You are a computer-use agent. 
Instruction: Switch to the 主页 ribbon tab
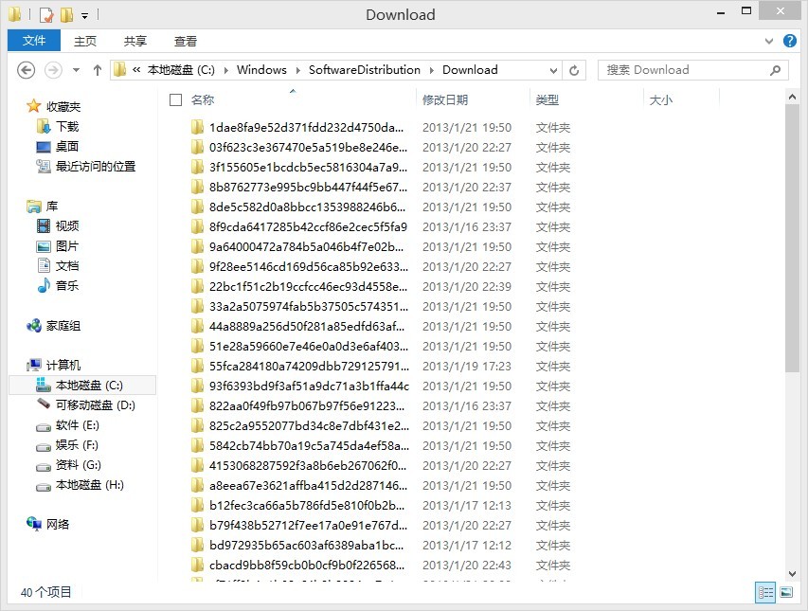coord(85,42)
